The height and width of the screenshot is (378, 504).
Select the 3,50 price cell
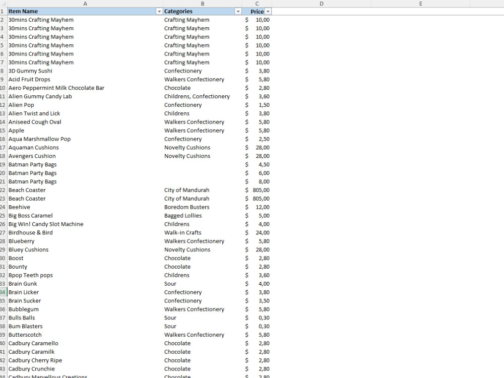click(257, 301)
